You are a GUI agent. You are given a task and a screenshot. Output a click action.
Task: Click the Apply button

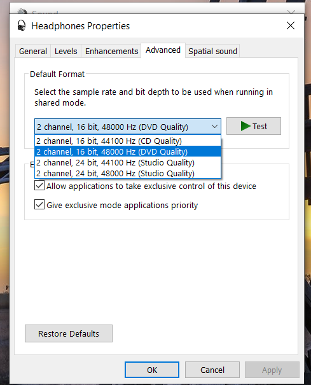[x=272, y=370]
